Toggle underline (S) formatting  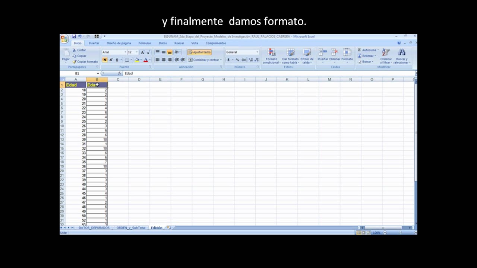117,60
